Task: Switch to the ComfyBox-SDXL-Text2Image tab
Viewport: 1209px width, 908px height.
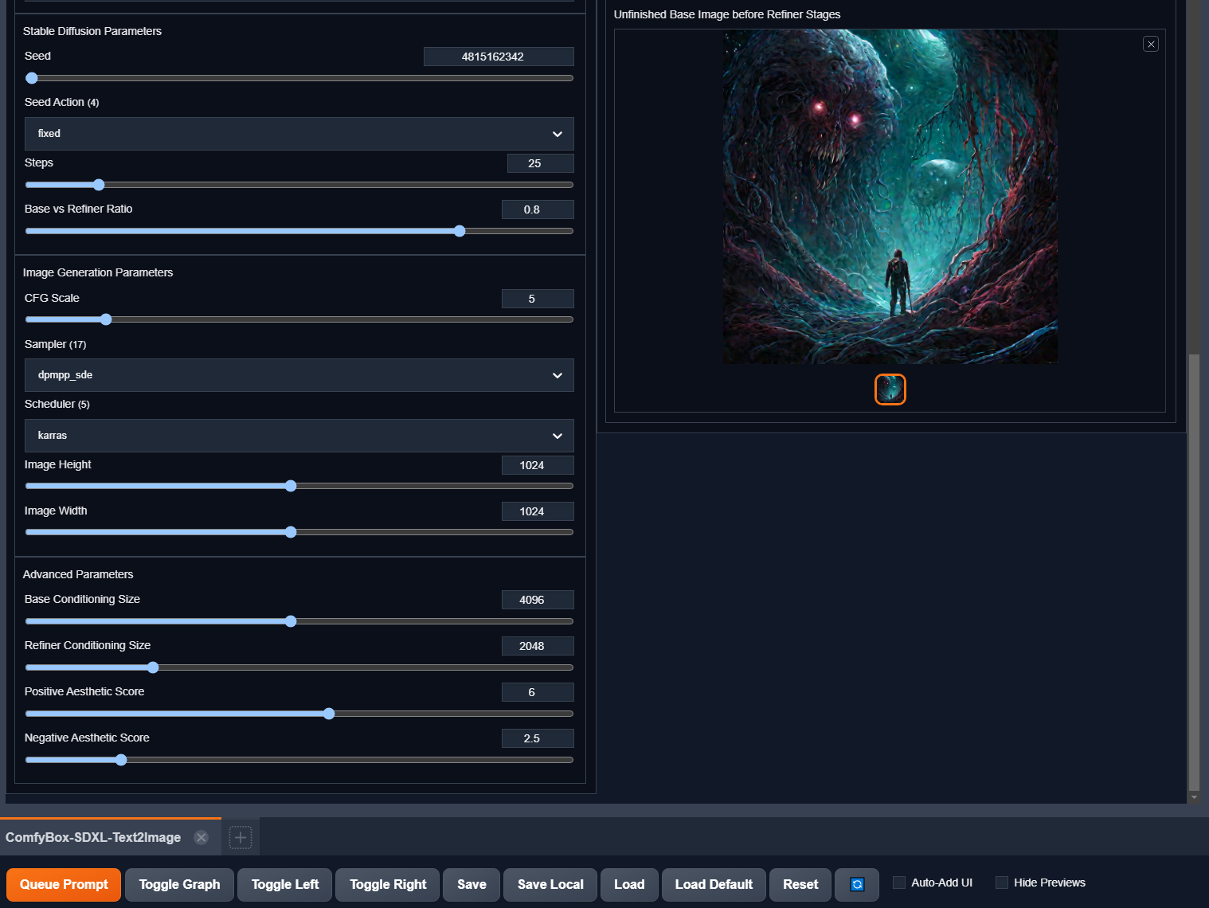Action: tap(93, 837)
